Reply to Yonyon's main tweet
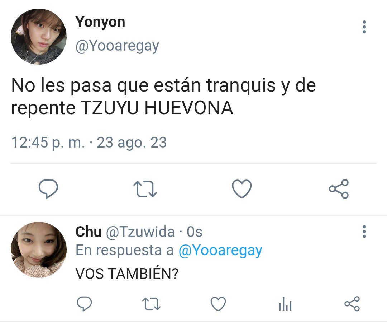Image resolution: width=387 pixels, height=322 pixels. (x=48, y=189)
